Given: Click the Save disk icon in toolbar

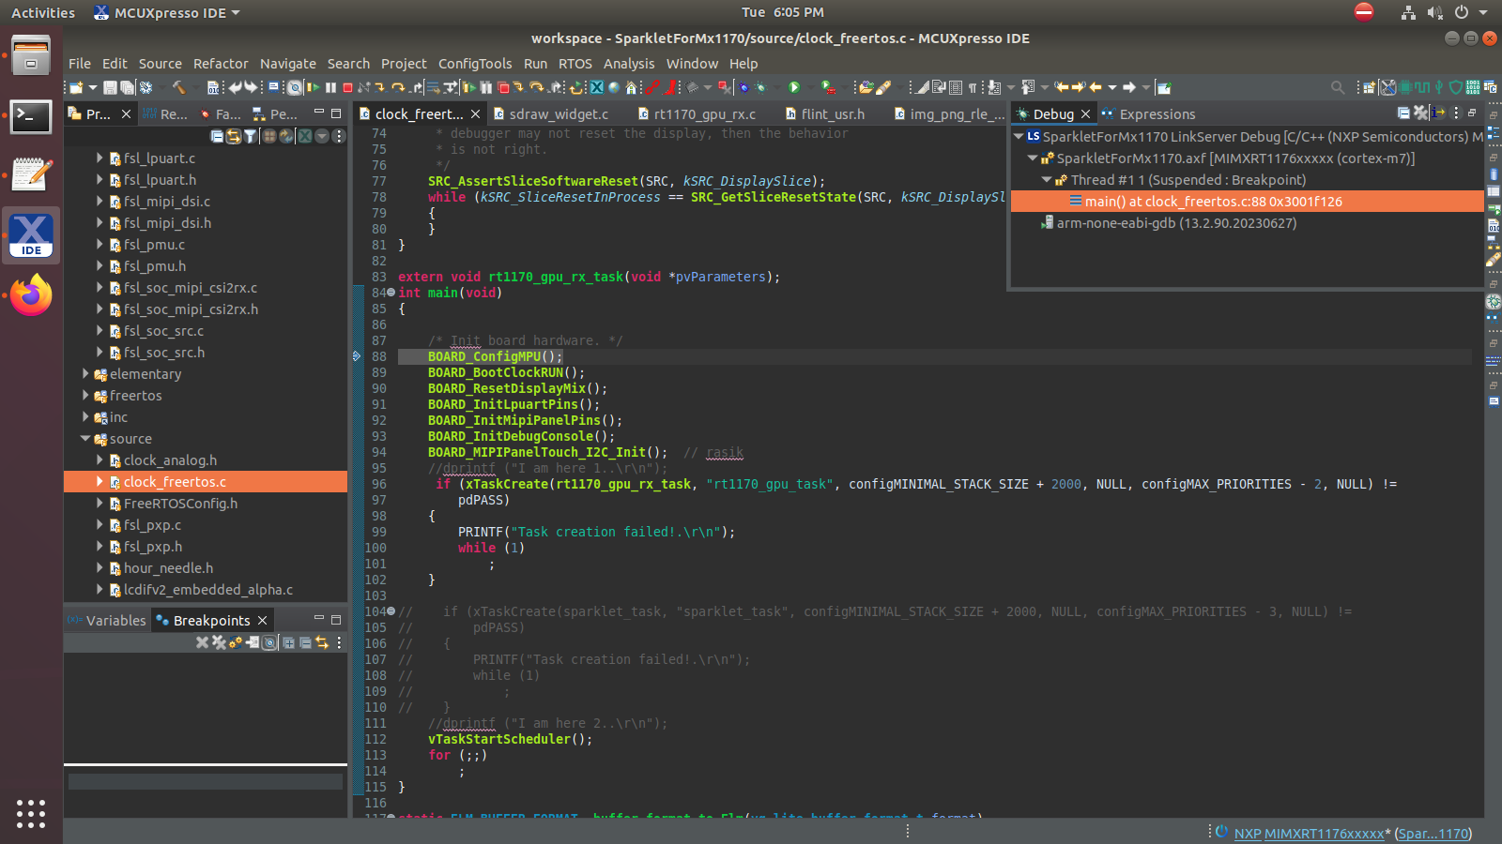Looking at the screenshot, I should (110, 87).
